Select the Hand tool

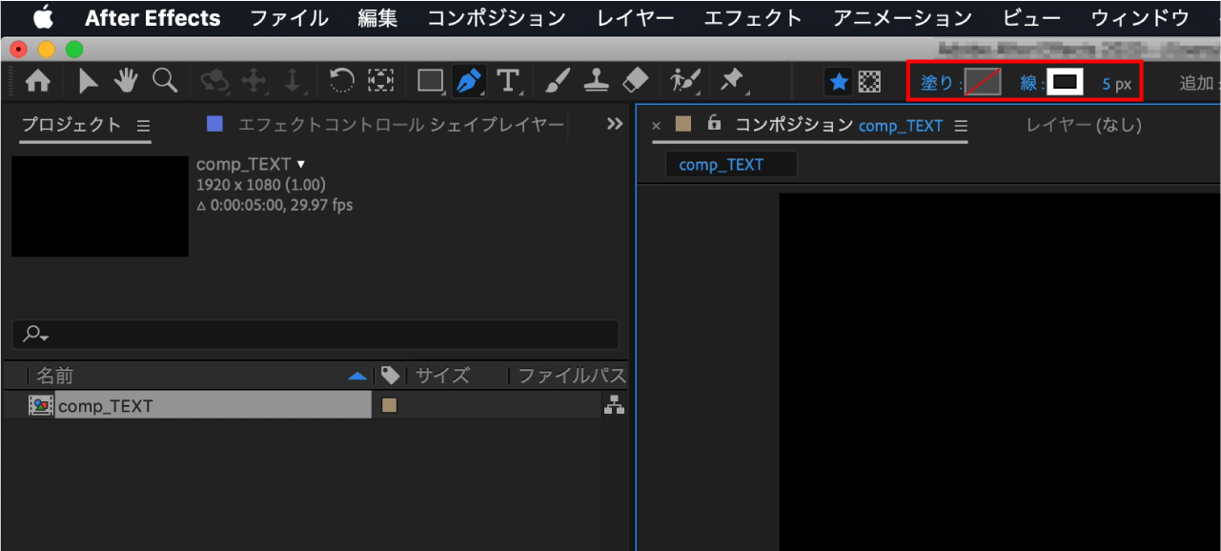125,82
